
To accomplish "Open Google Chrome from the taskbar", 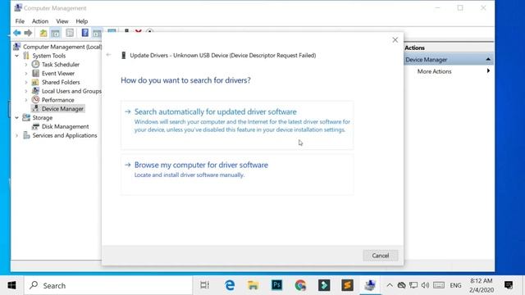I will (x=300, y=285).
